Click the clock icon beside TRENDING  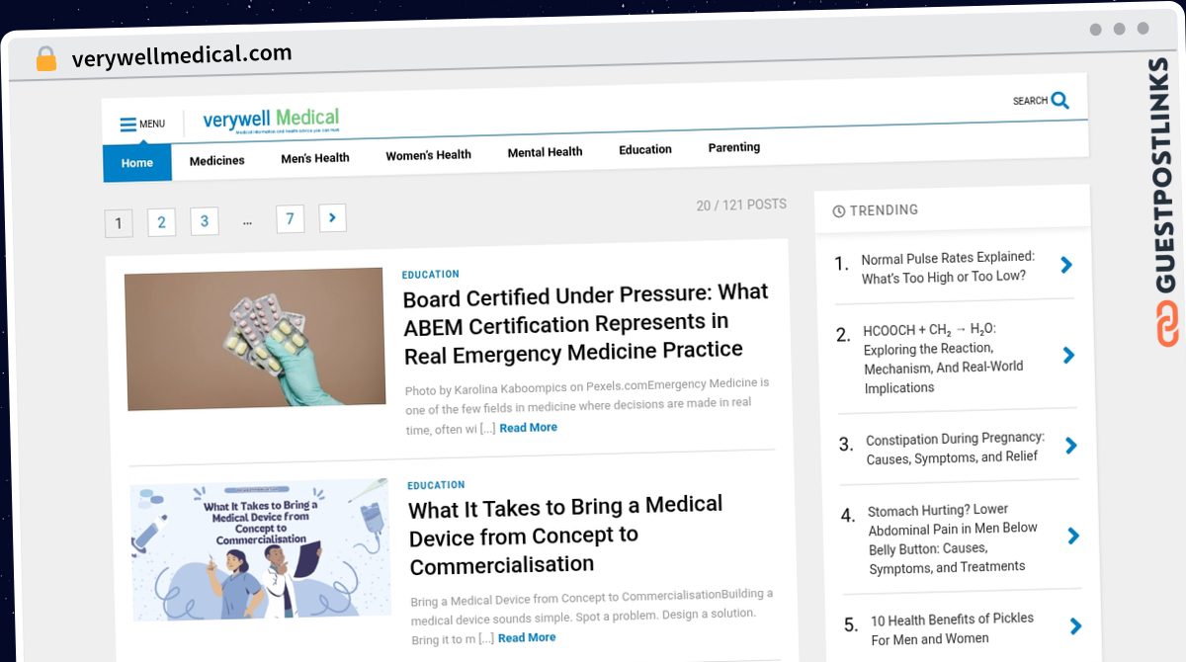[x=839, y=210]
